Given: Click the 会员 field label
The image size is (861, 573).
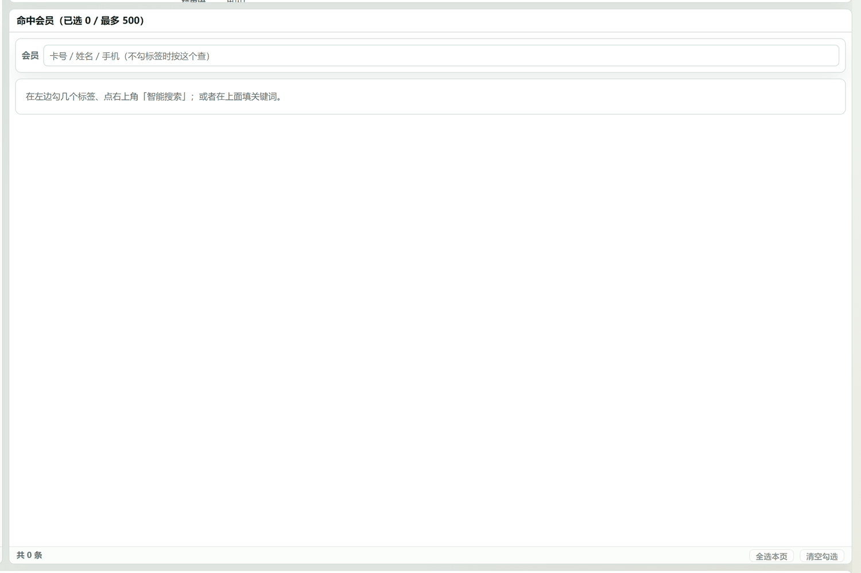Looking at the screenshot, I should pyautogui.click(x=30, y=56).
